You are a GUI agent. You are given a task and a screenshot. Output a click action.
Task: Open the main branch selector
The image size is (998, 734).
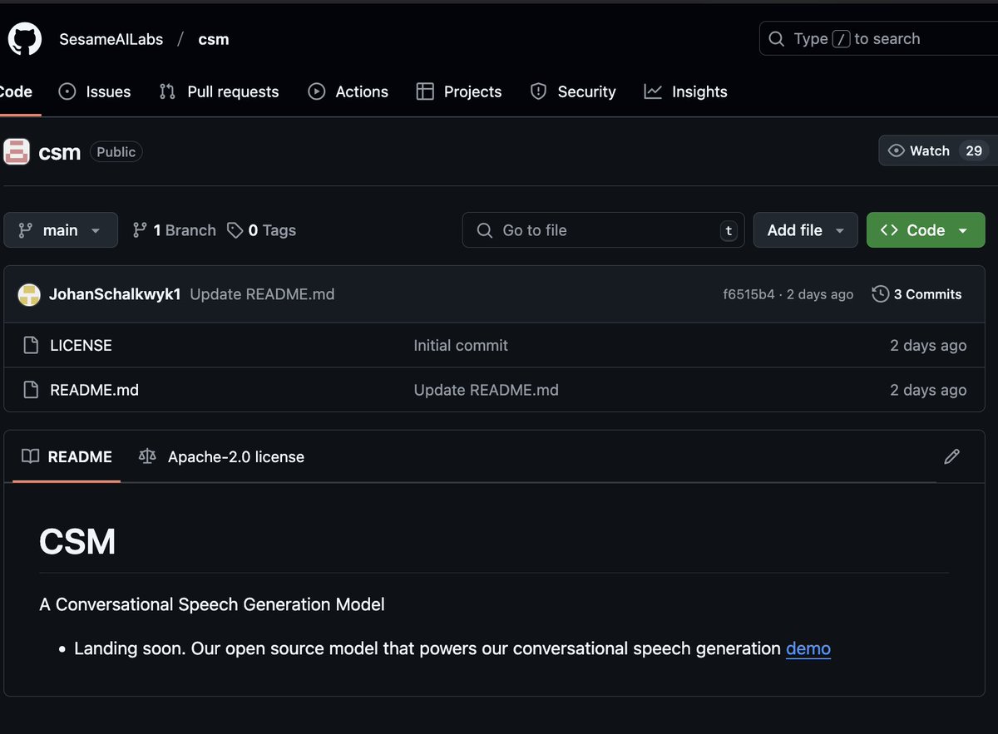pyautogui.click(x=60, y=229)
